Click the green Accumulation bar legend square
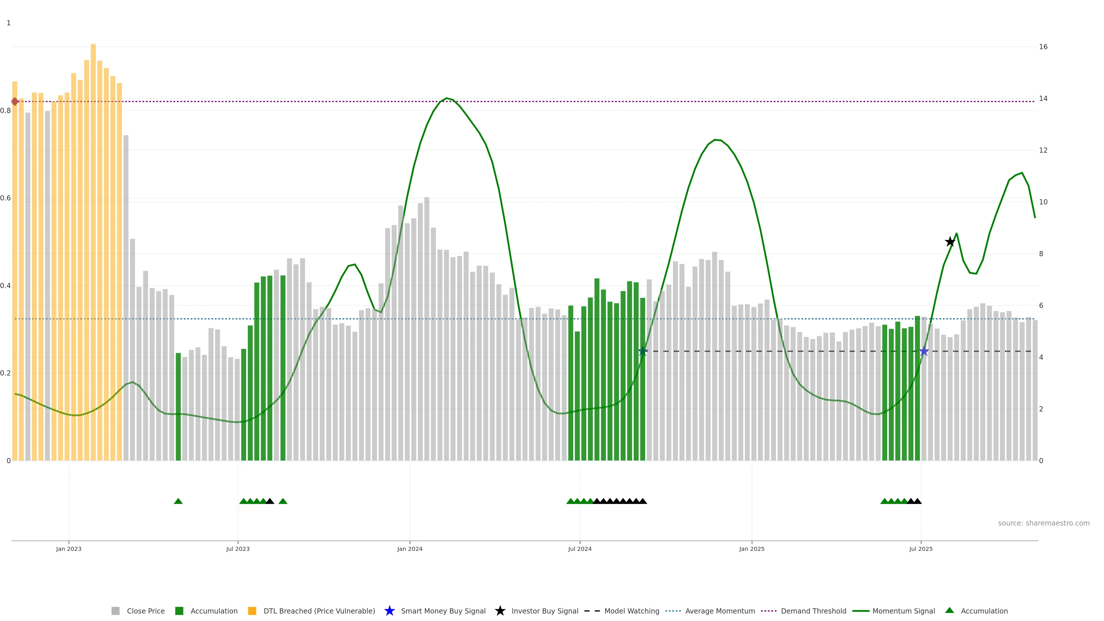The width and height of the screenshot is (1104, 621). 179,611
